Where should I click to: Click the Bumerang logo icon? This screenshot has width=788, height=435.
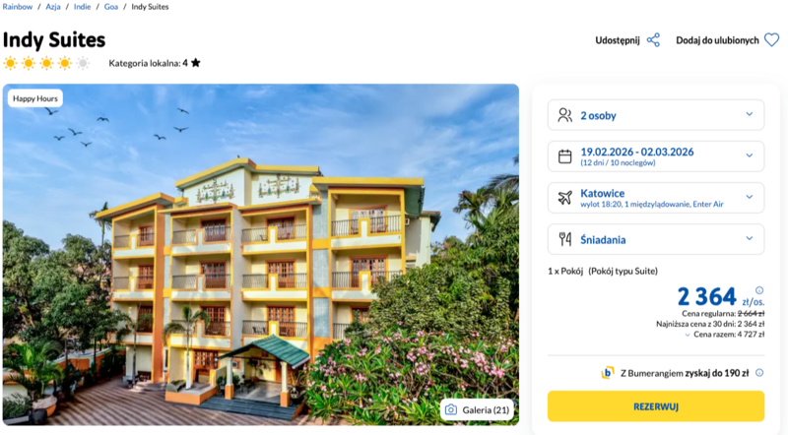608,373
